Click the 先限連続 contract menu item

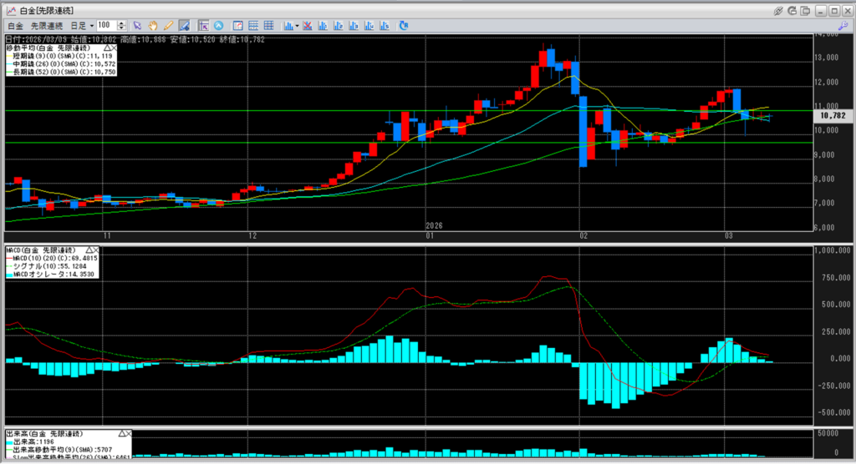[47, 26]
